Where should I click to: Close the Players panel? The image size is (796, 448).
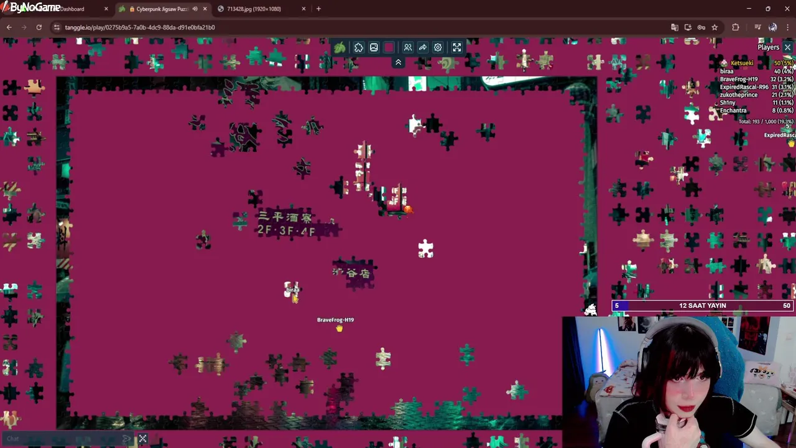[x=787, y=47]
